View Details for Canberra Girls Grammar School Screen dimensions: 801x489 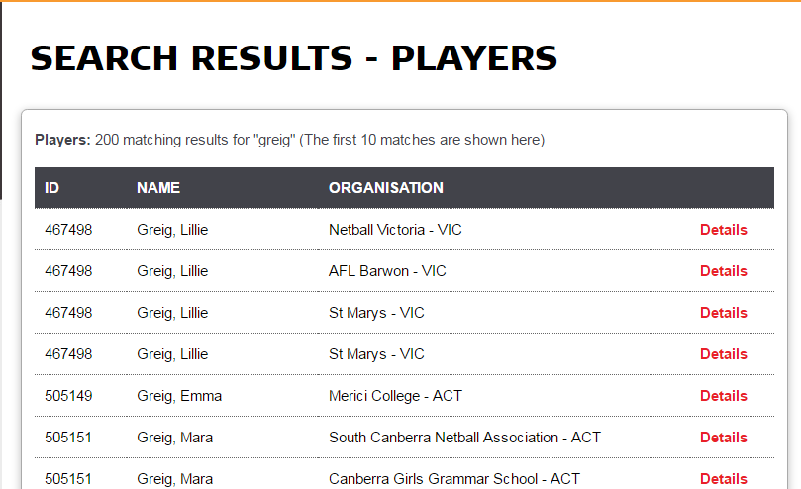tap(724, 479)
